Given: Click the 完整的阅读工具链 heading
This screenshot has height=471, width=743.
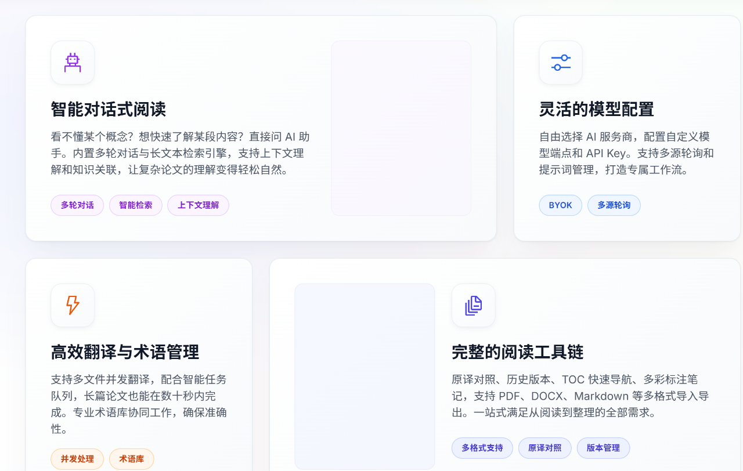Looking at the screenshot, I should click(x=518, y=352).
